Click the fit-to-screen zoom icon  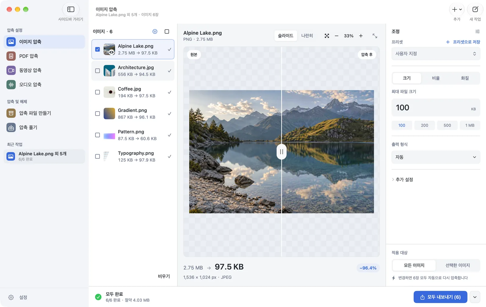(327, 36)
